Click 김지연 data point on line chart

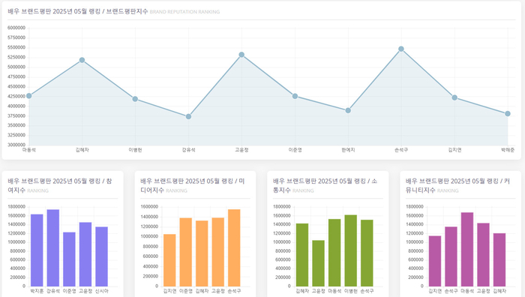454,97
